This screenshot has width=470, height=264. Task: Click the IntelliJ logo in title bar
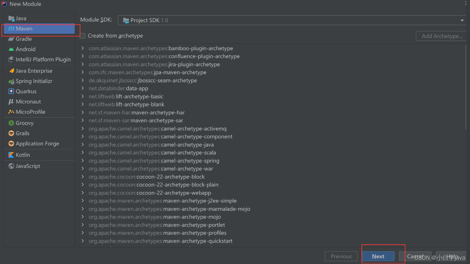(4, 4)
